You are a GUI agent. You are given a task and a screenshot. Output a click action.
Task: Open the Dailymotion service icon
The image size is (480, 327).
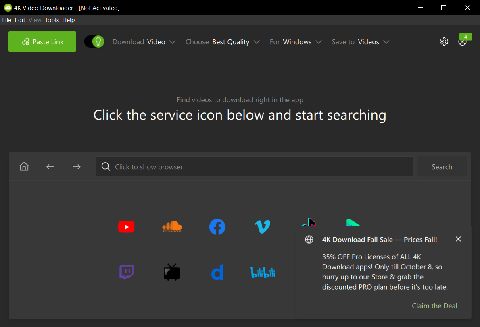click(x=217, y=272)
